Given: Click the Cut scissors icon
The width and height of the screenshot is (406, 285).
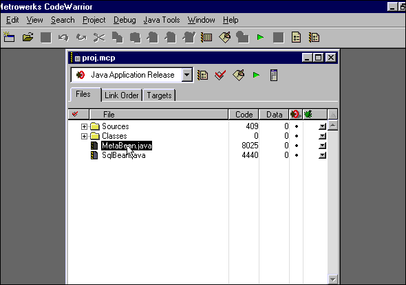Looking at the screenshot, I should click(99, 38).
